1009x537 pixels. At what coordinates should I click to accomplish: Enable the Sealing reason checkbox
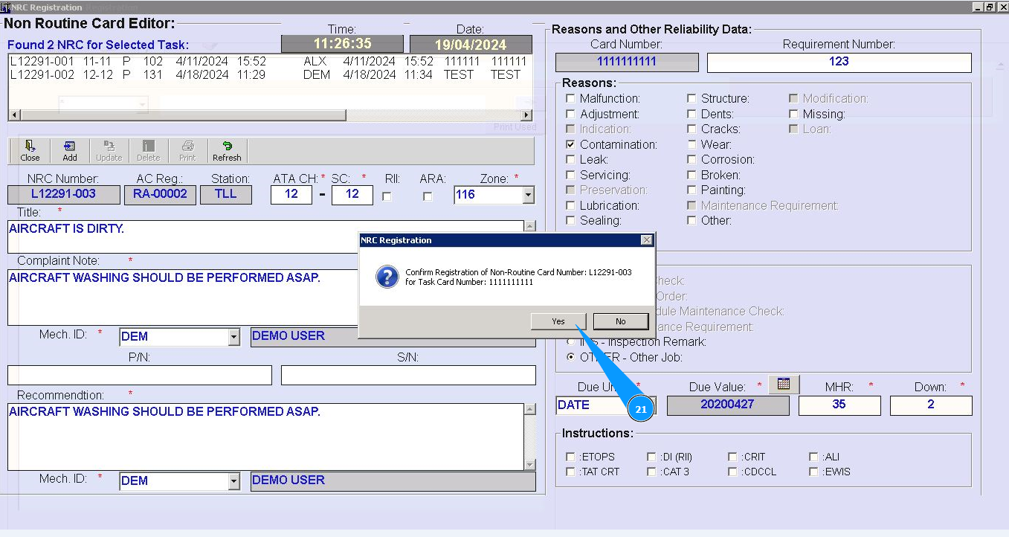point(571,220)
